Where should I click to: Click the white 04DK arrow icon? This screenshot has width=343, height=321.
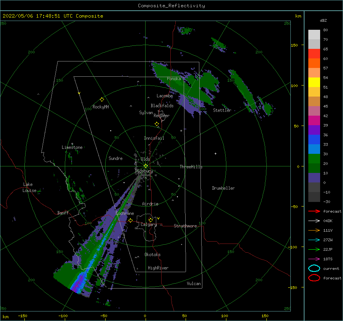[314, 221]
